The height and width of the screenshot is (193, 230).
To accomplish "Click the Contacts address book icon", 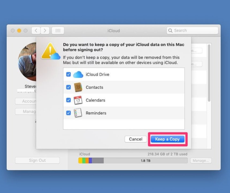I will pyautogui.click(x=78, y=87).
